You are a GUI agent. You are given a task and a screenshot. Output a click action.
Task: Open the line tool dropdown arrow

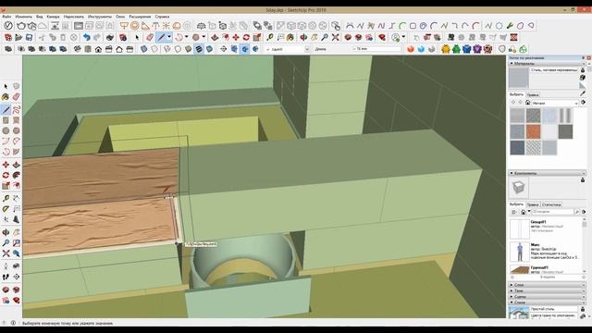tap(168, 37)
